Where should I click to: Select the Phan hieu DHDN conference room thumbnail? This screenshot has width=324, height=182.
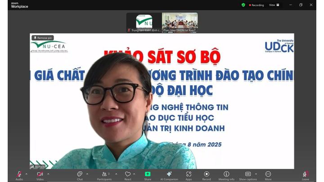point(180,22)
